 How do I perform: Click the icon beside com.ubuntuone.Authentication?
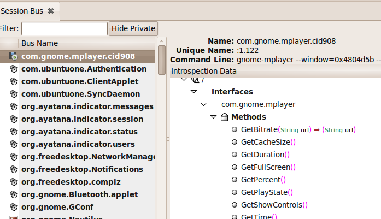[x=14, y=69]
